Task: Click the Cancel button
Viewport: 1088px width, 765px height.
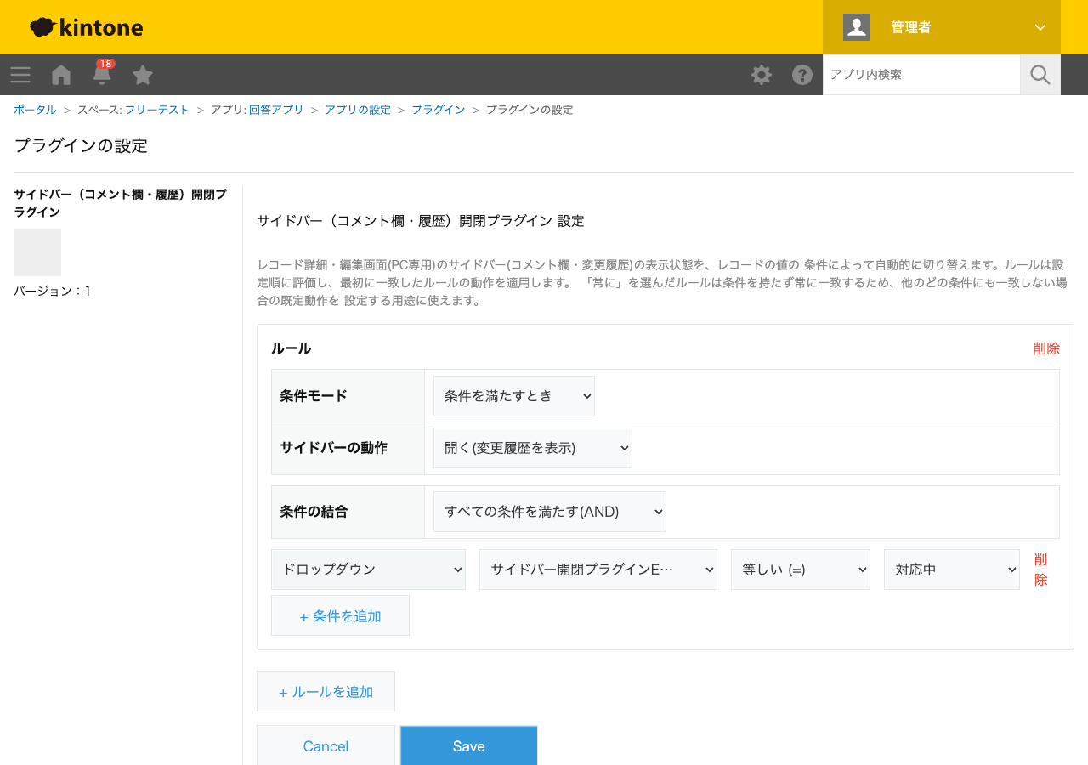Action: (x=326, y=745)
